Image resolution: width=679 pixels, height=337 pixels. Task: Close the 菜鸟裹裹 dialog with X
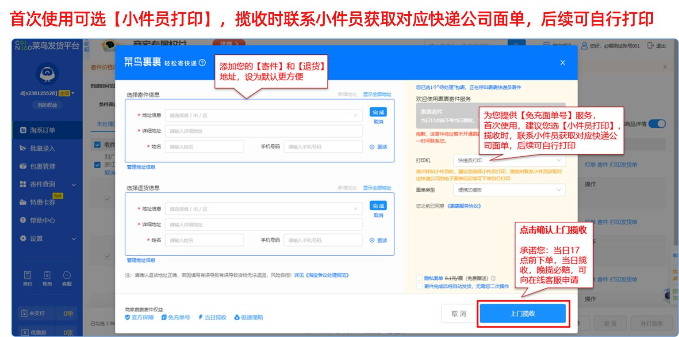[x=563, y=63]
